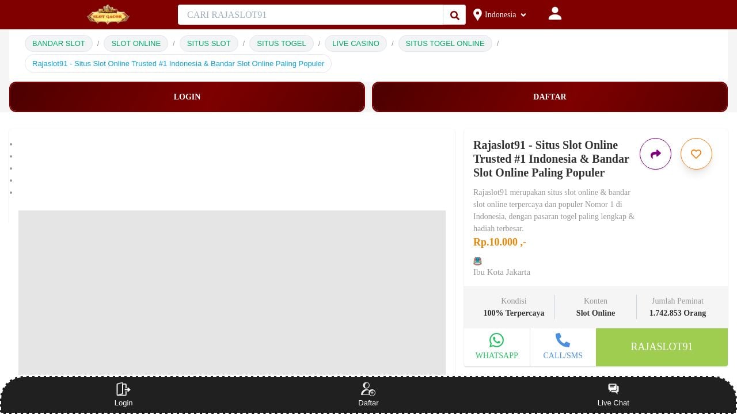
Task: Contact via WHATSAPP button
Action: [x=497, y=347]
